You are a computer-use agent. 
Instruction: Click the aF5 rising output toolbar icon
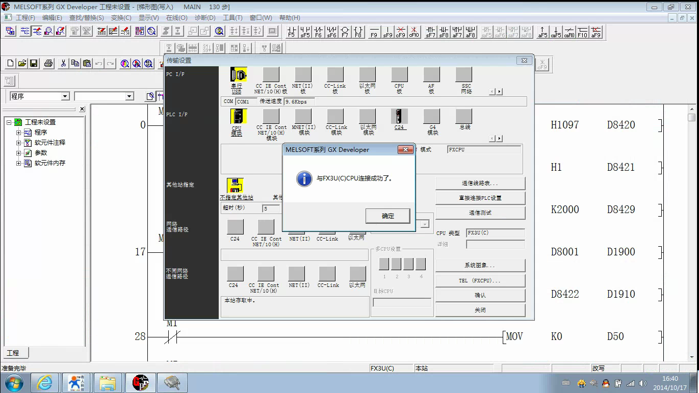click(x=542, y=32)
